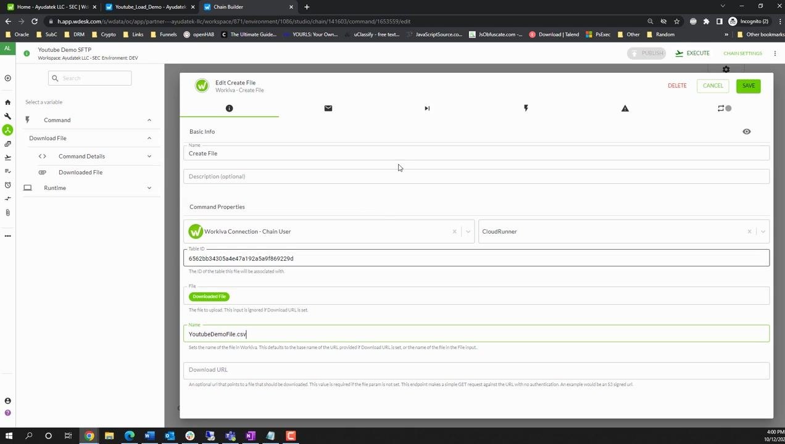Click the airplane landing icon in sidebar
The image size is (785, 444).
click(x=7, y=157)
